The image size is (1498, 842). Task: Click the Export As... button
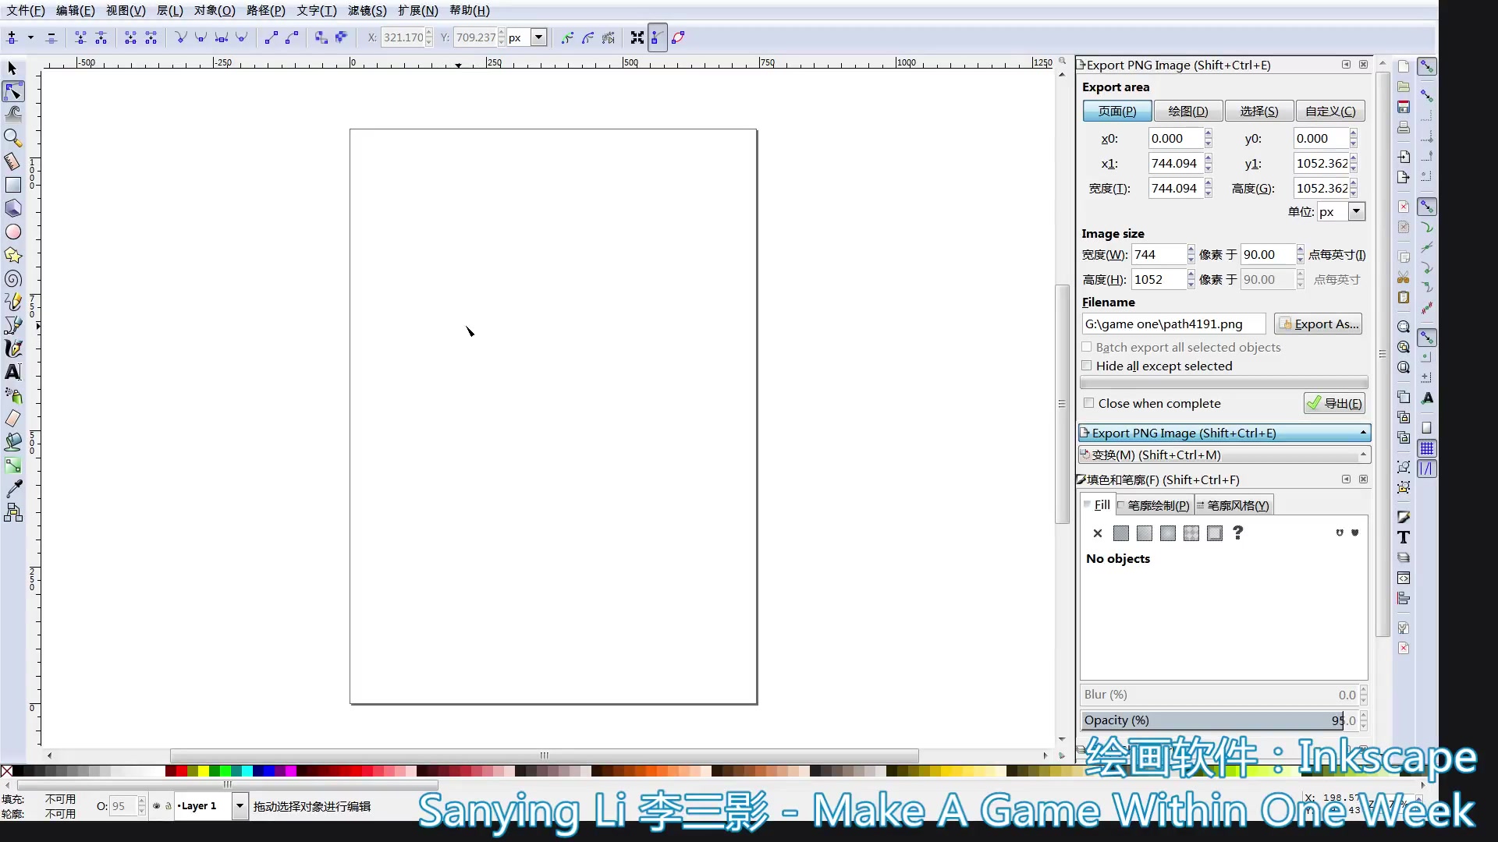(x=1319, y=324)
